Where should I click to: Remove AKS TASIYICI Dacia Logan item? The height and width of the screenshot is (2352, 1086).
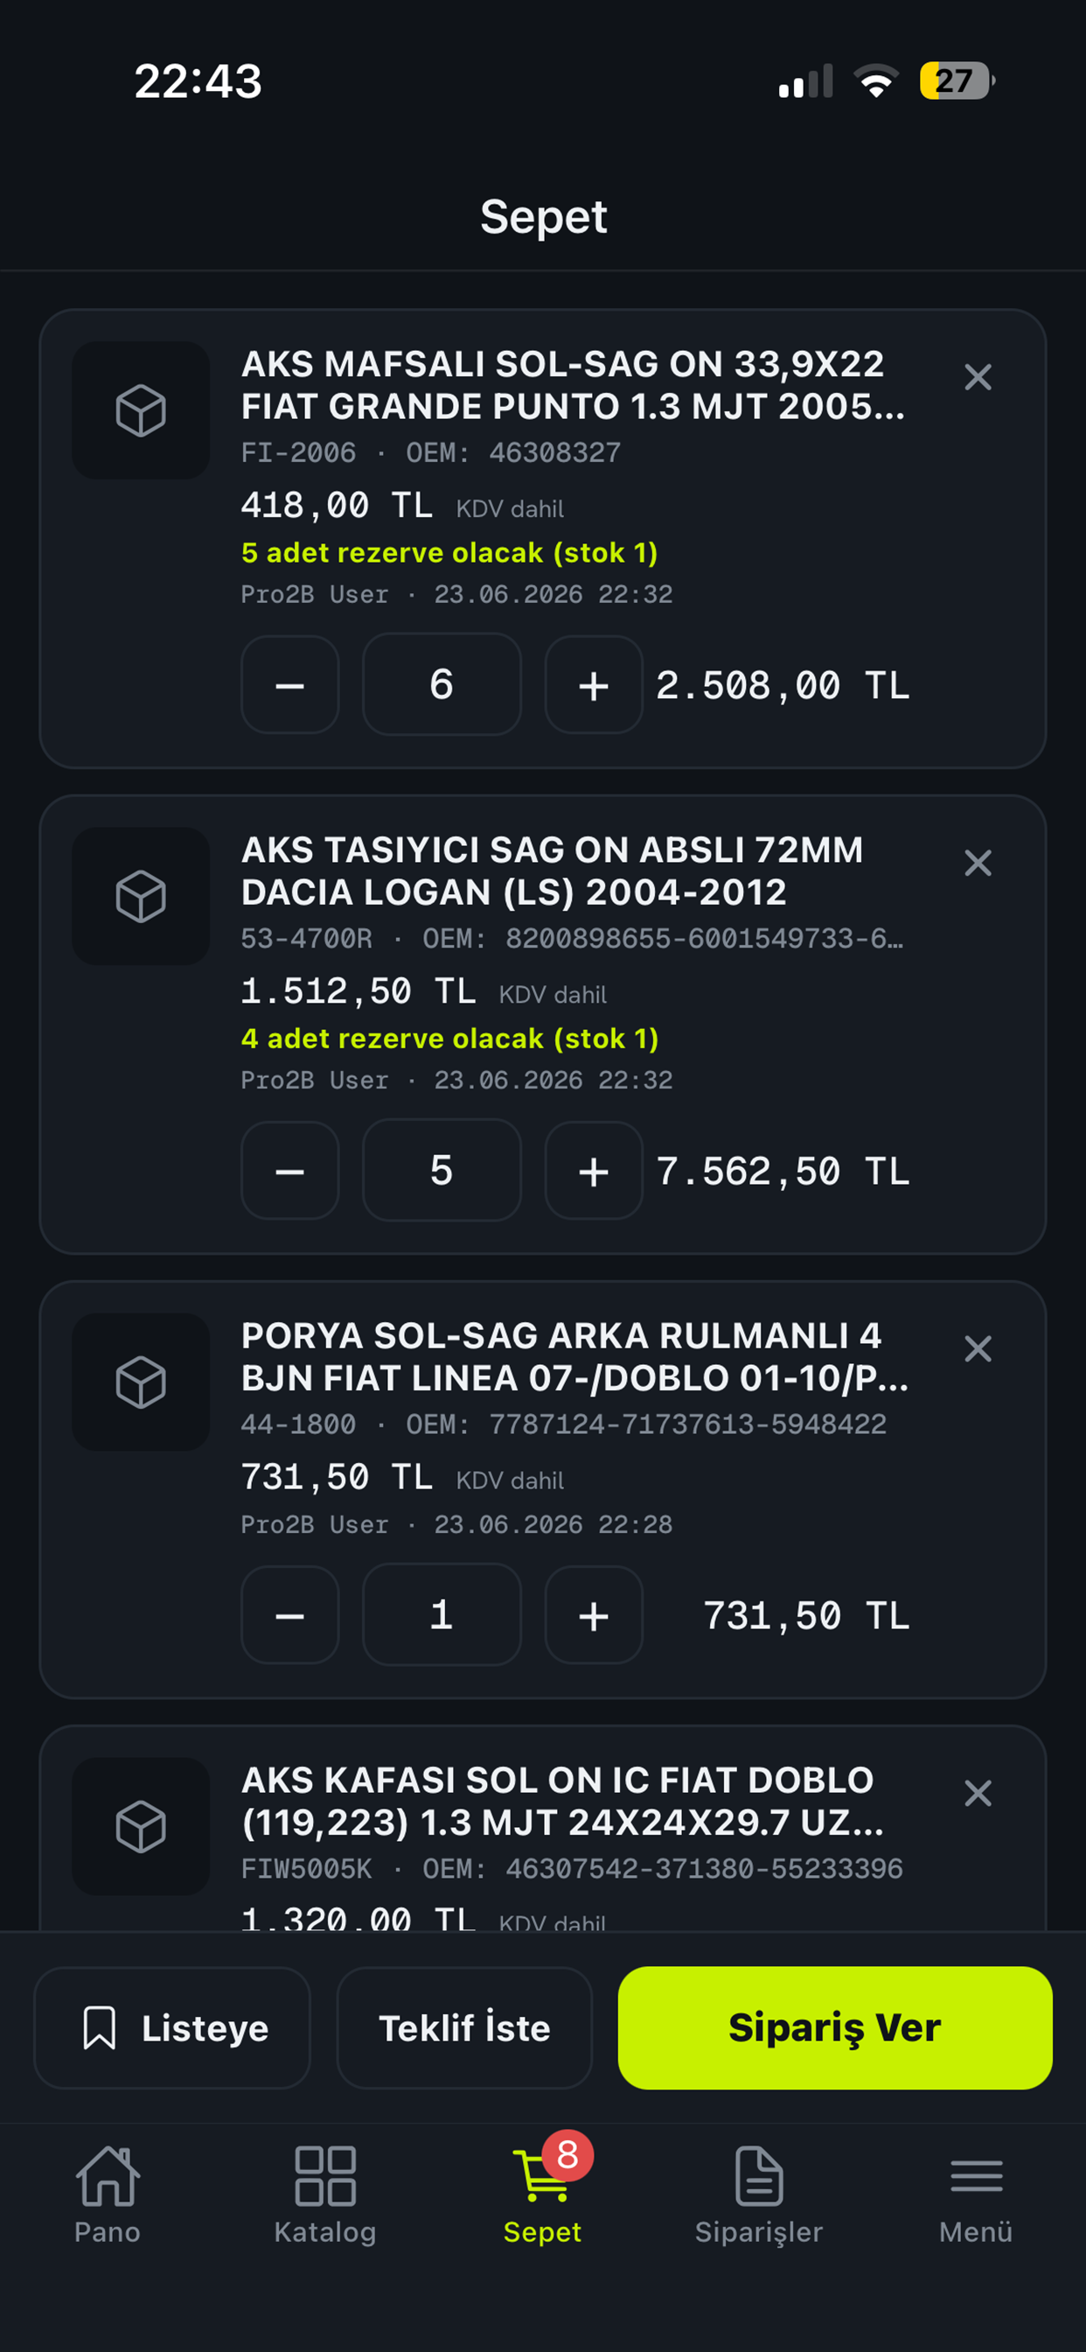click(978, 863)
